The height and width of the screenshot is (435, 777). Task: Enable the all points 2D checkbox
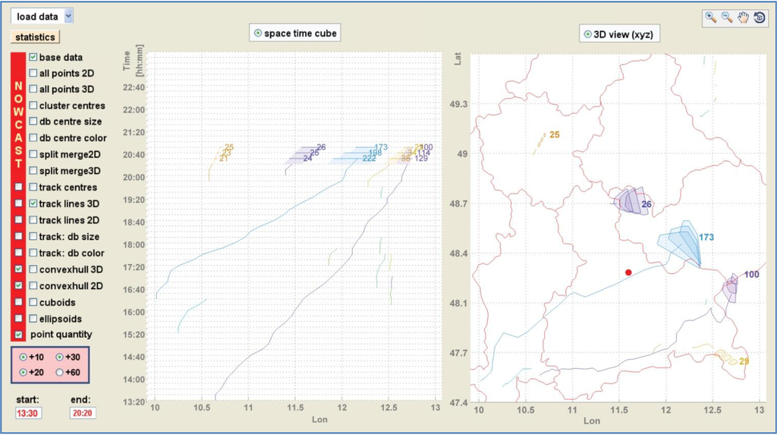(x=33, y=74)
